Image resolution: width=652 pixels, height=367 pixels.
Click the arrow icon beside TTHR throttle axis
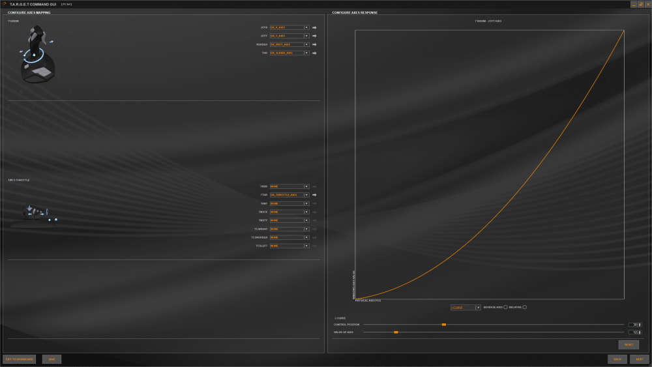314,195
